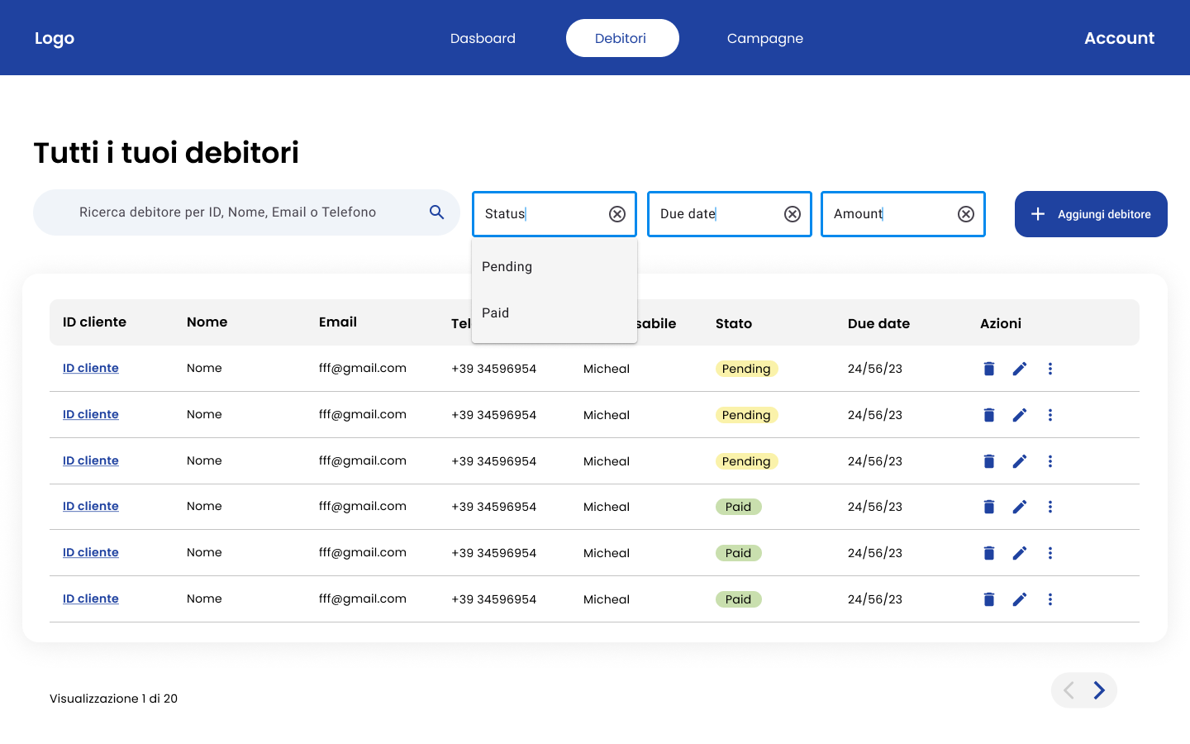Clear the Status filter with its X icon
This screenshot has width=1190, height=744.
pyautogui.click(x=617, y=214)
